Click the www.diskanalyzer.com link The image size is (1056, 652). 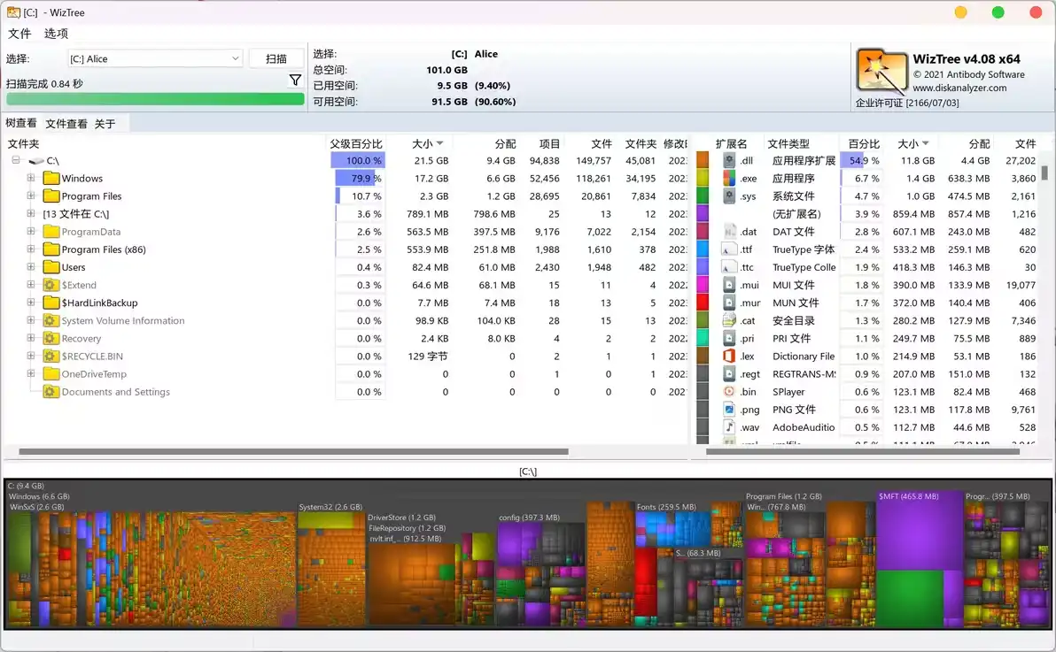pyautogui.click(x=959, y=88)
